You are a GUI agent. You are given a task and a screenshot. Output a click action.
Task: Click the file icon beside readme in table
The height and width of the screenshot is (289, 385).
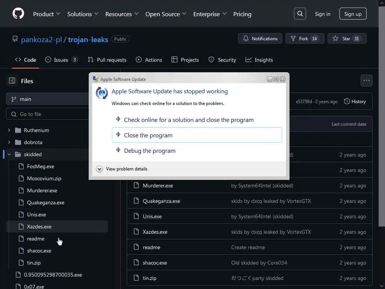pos(136,247)
